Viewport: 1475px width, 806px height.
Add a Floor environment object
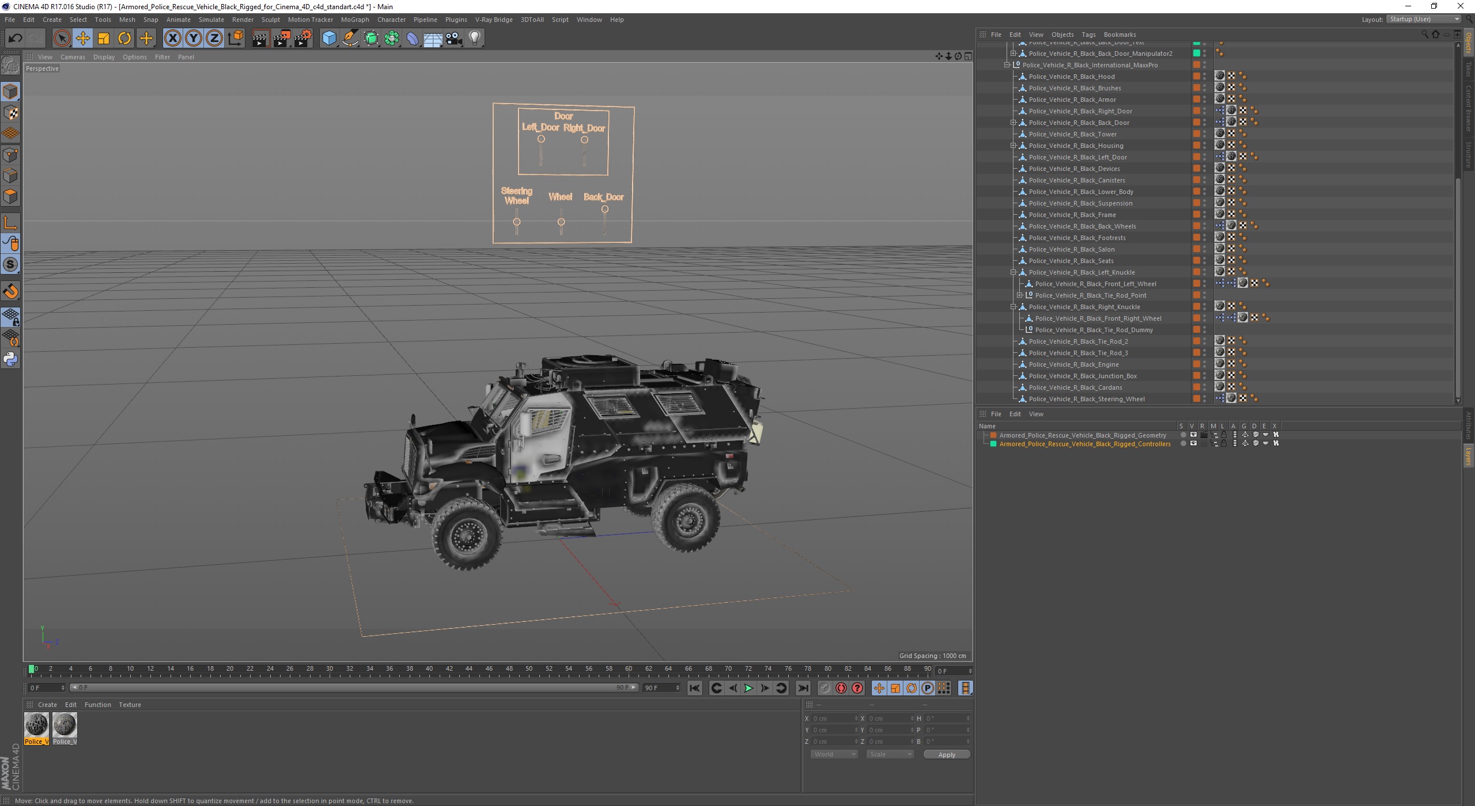tap(433, 39)
